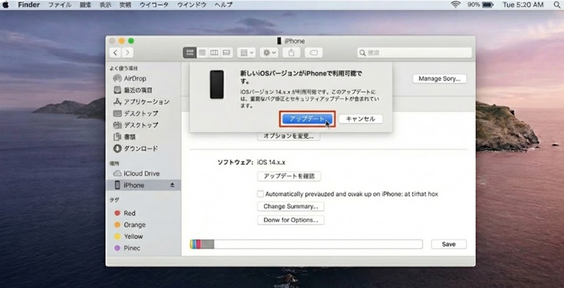Screen dimensions: 564x288
Task: Open the ウインドウ menu
Action: (x=192, y=5)
